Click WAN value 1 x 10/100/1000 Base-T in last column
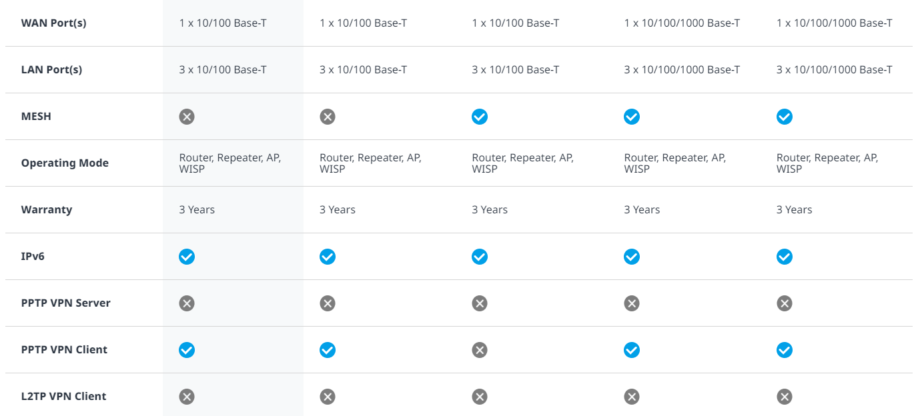 pos(834,23)
